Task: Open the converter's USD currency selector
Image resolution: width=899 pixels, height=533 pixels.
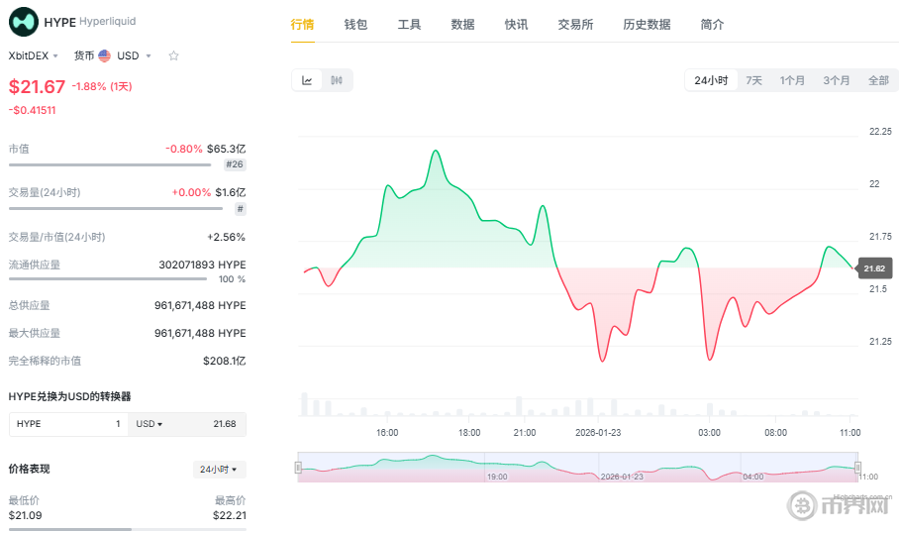Action: 150,424
